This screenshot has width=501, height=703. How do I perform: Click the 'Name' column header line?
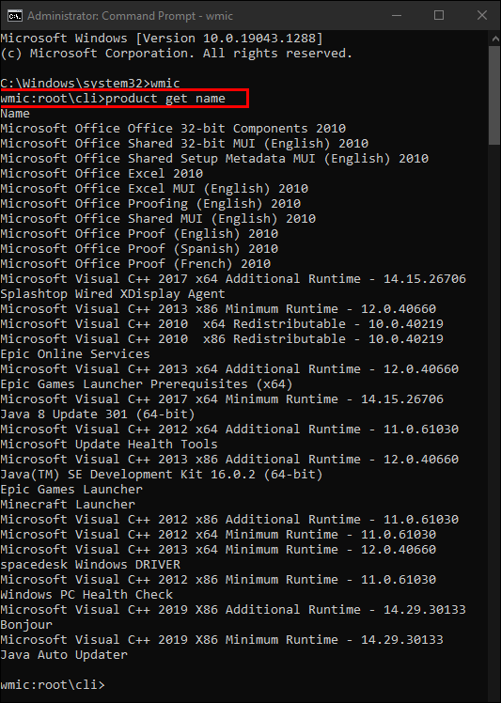[x=15, y=114]
